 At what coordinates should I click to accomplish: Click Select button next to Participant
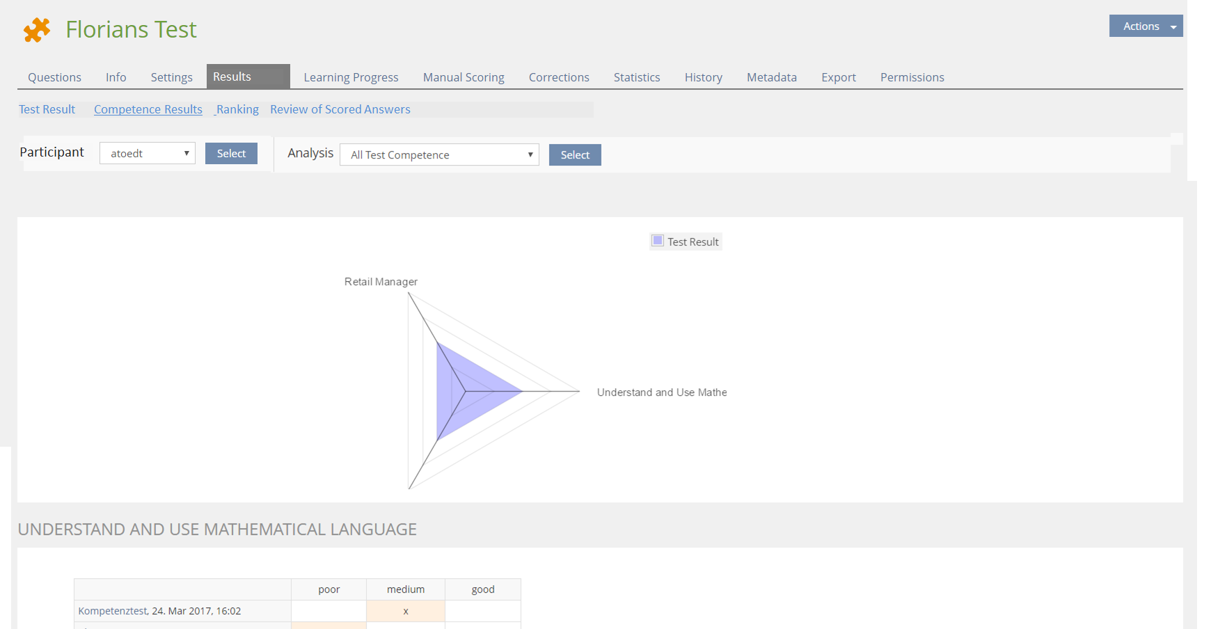click(231, 153)
